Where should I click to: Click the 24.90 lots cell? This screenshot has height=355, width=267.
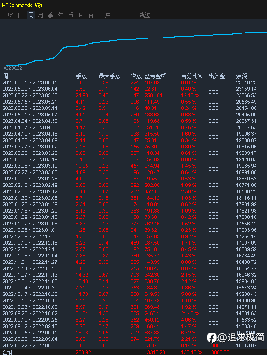(82, 95)
